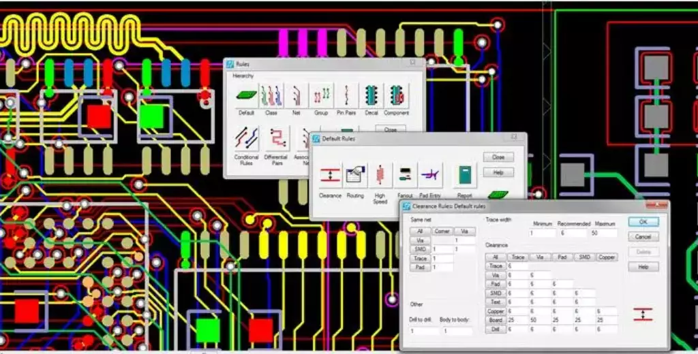Open the Fanout rules icon

coord(405,176)
